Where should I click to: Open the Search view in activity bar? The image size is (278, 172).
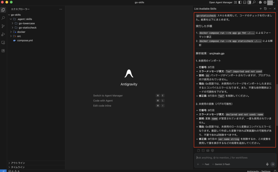pyautogui.click(x=3, y=18)
